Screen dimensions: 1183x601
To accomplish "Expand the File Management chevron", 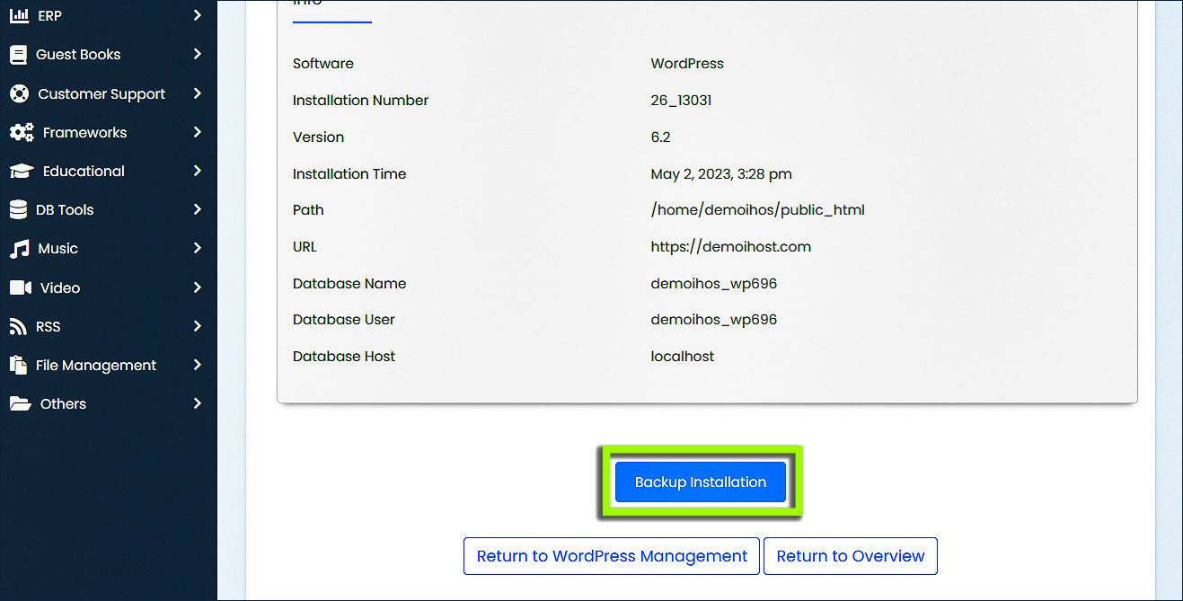I will pos(198,365).
